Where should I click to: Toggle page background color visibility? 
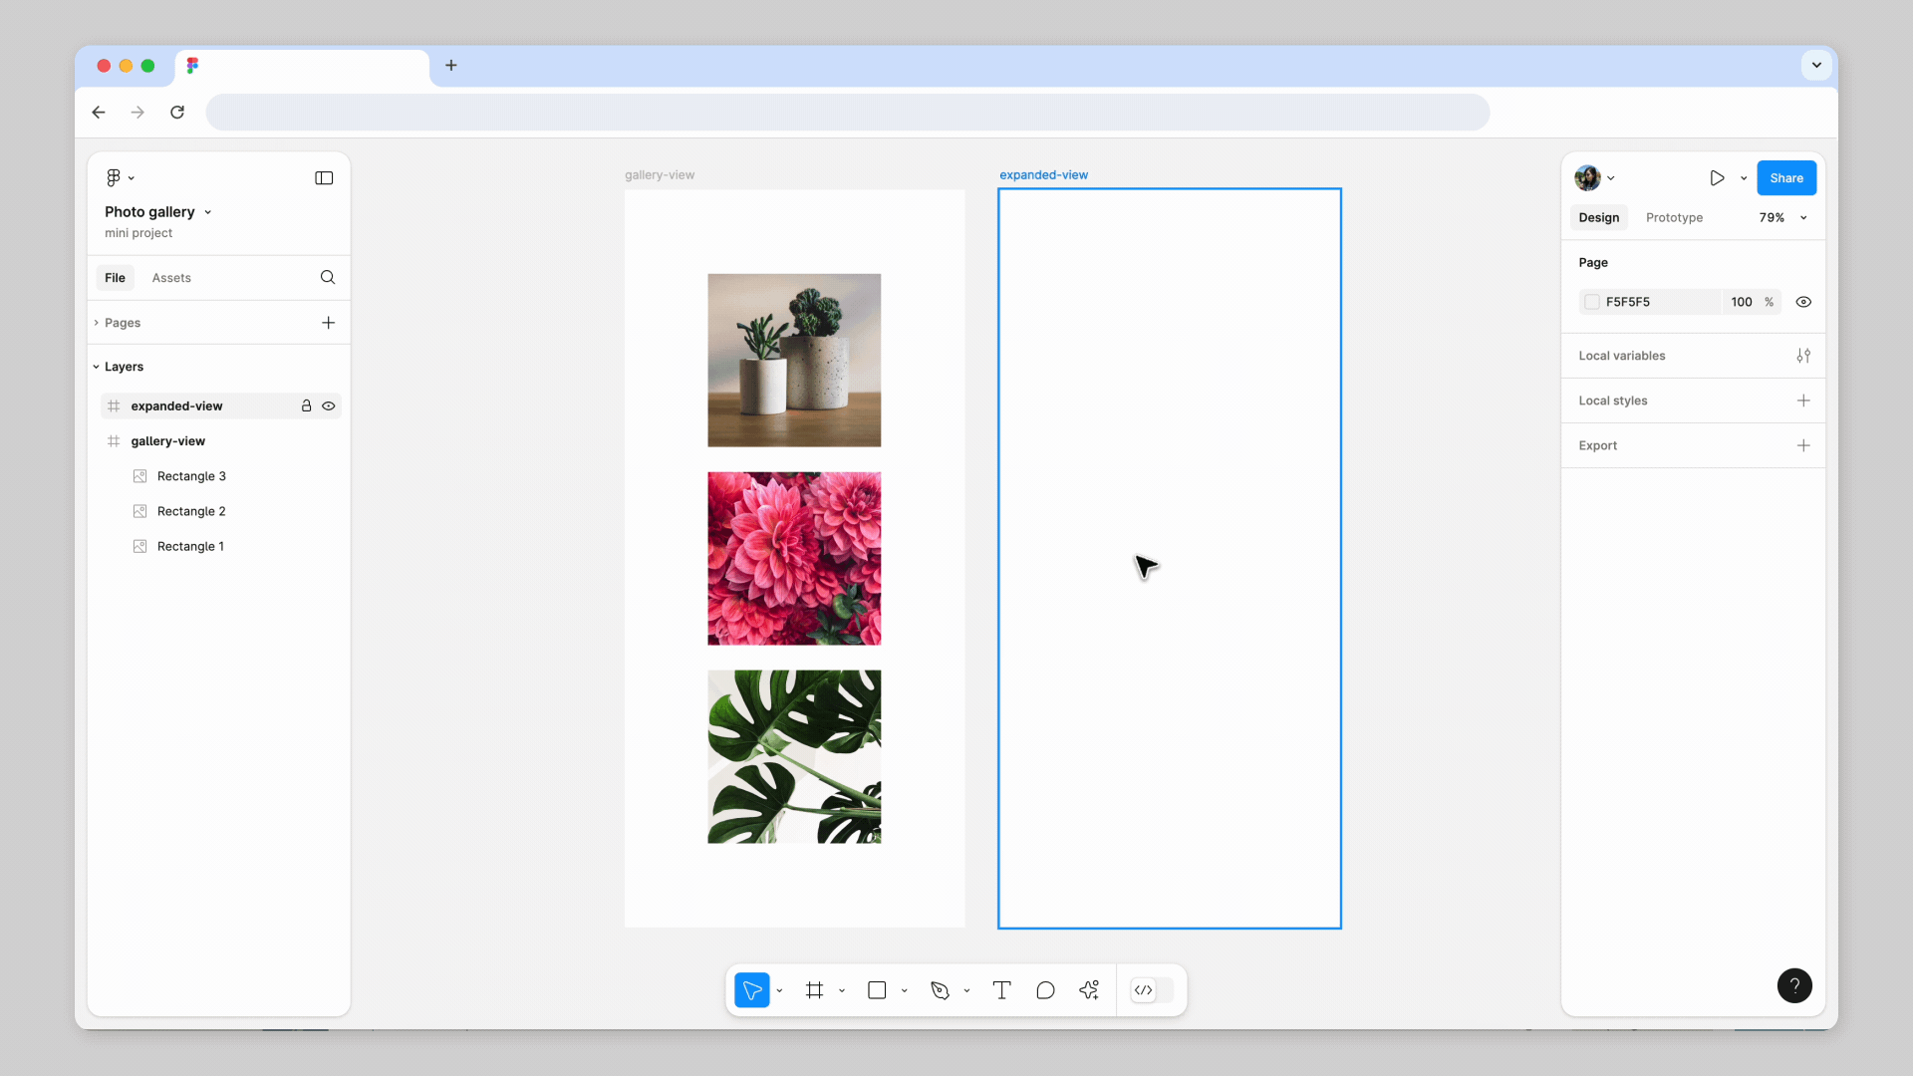pos(1803,301)
